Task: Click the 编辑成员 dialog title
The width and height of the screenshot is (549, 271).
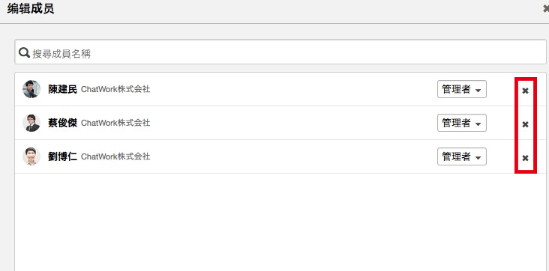Action: coord(31,9)
